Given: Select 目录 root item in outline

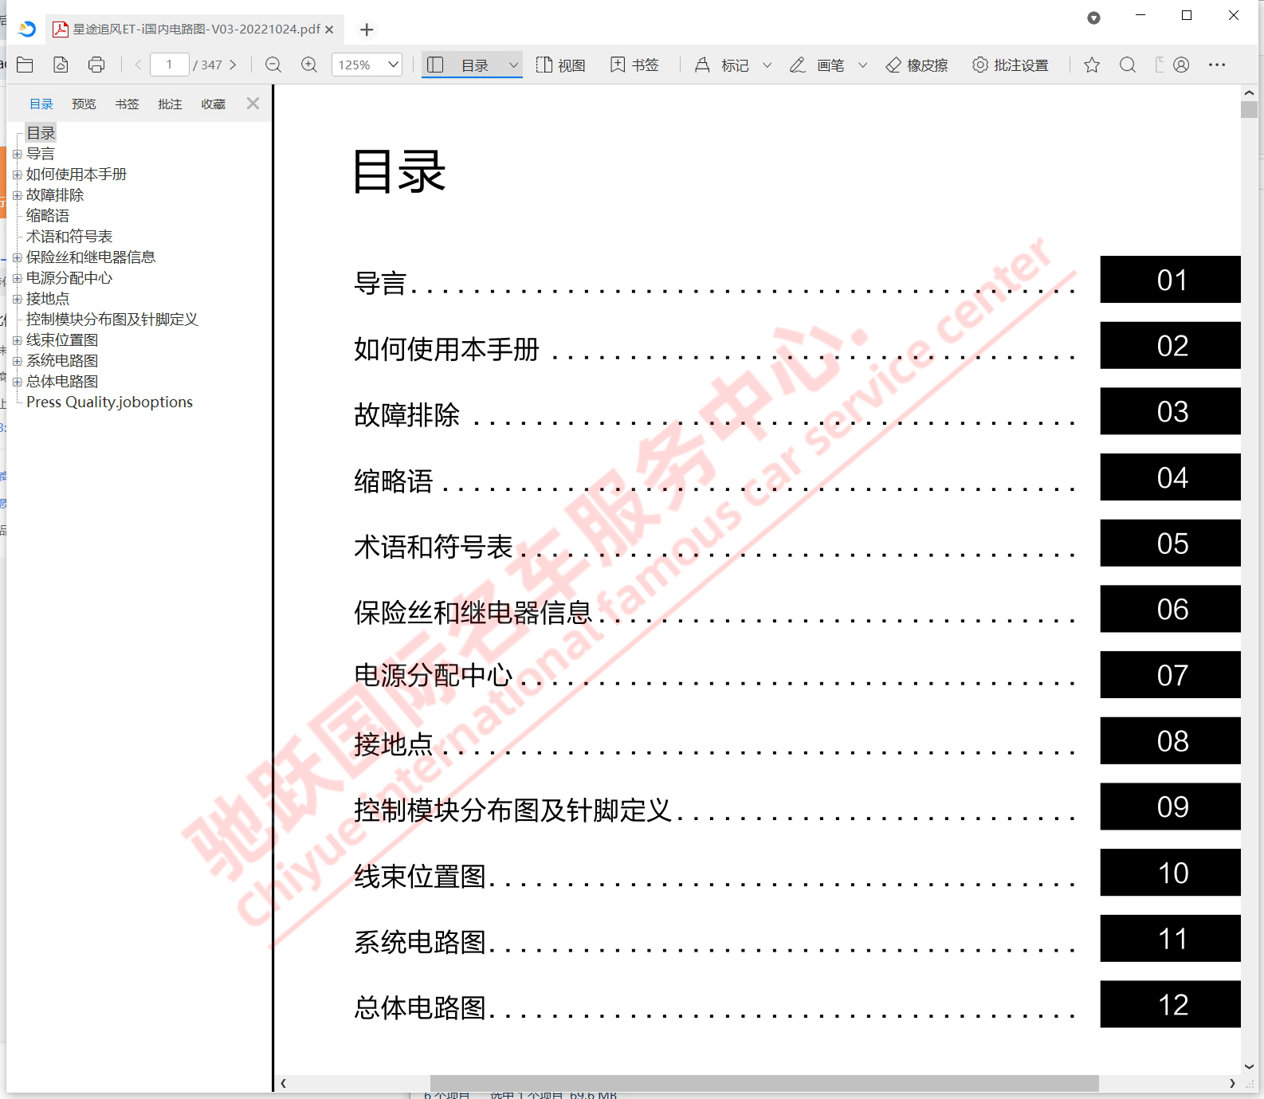Looking at the screenshot, I should [41, 133].
